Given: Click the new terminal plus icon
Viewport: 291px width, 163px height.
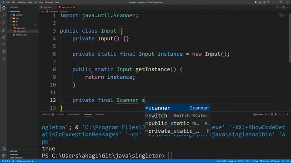Looking at the screenshot, I should tap(266, 115).
